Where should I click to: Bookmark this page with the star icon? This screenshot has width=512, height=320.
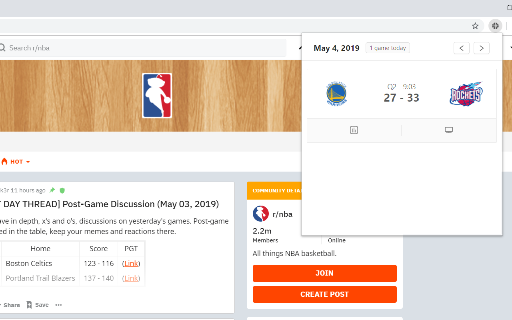tap(475, 26)
